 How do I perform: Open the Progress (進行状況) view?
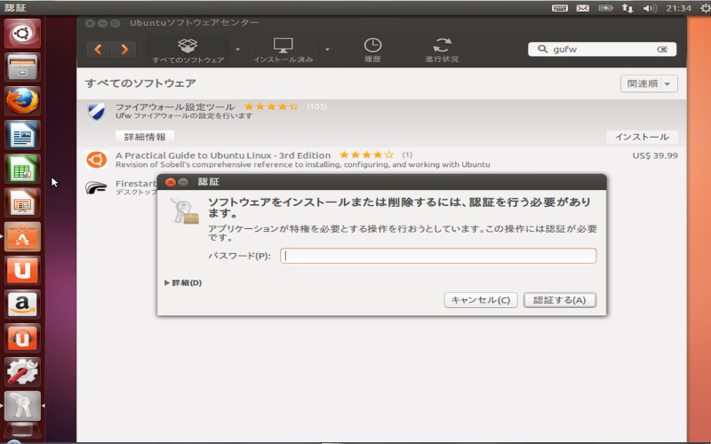click(442, 51)
